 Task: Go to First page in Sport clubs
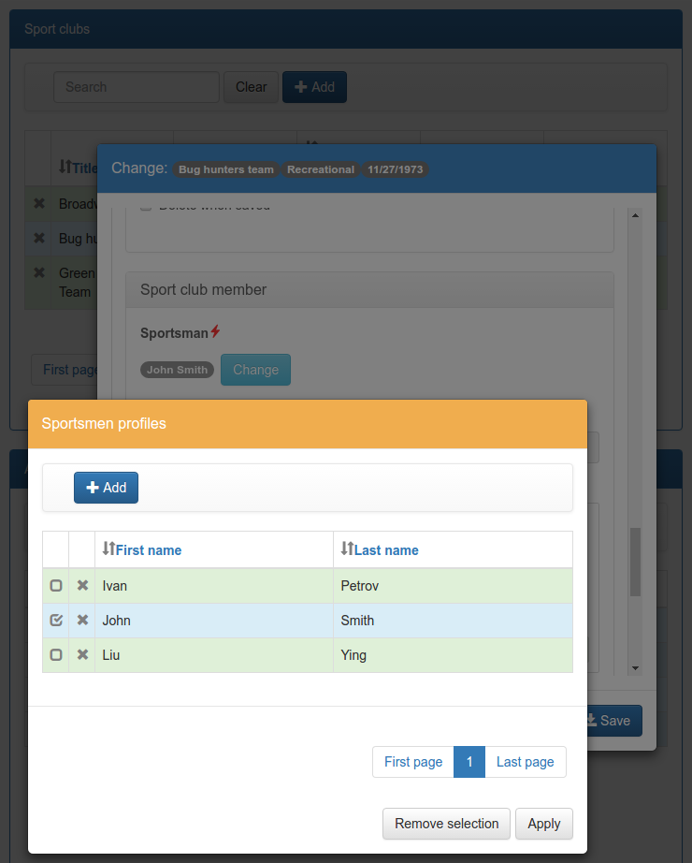(65, 370)
